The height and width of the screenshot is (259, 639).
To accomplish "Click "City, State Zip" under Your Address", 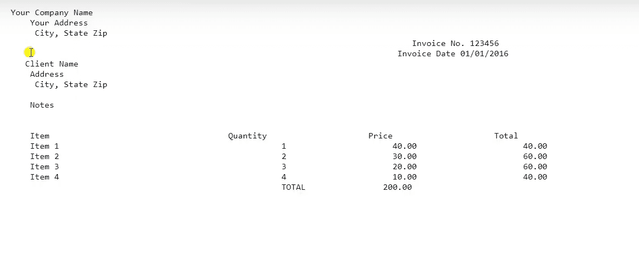I will [x=71, y=33].
